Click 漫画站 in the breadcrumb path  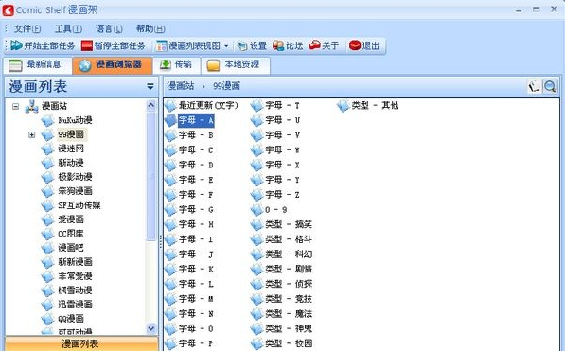(180, 86)
